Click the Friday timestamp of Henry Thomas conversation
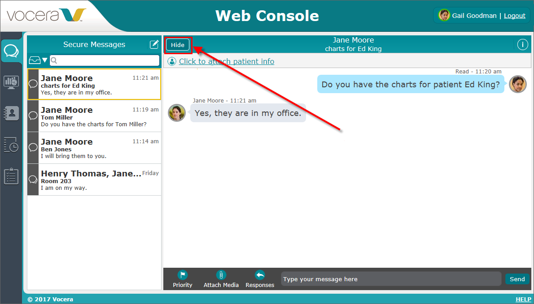The width and height of the screenshot is (534, 304). tap(150, 173)
